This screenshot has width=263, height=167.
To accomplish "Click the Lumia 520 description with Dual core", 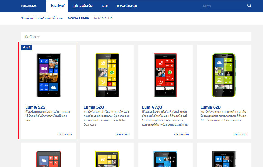I will (x=106, y=118).
